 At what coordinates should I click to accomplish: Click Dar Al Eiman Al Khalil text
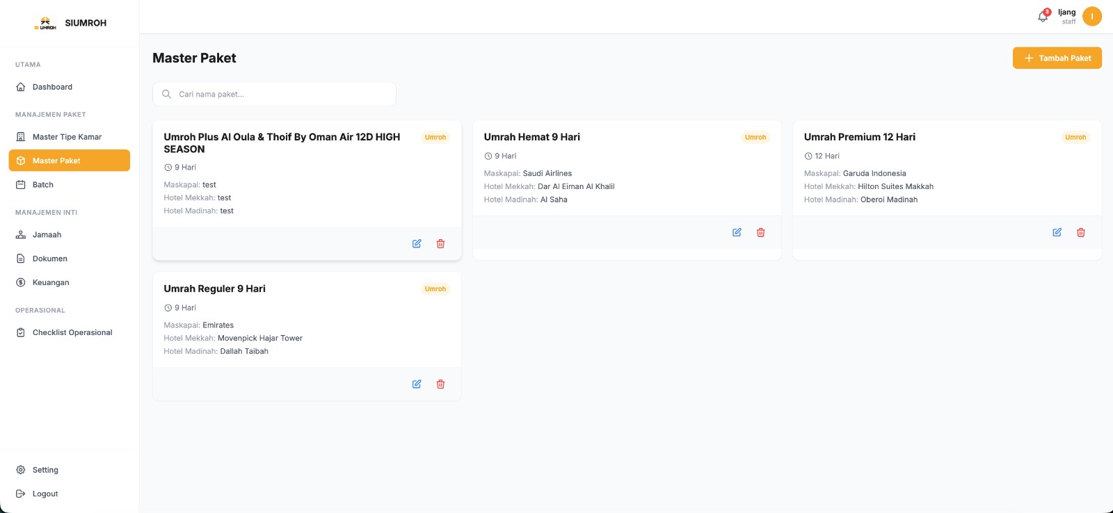[x=576, y=186]
